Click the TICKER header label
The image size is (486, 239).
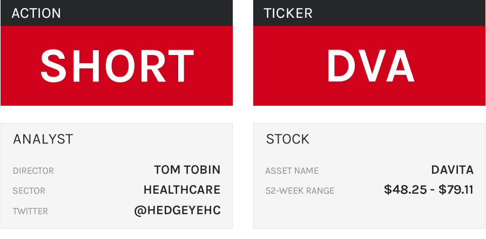pyautogui.click(x=288, y=13)
